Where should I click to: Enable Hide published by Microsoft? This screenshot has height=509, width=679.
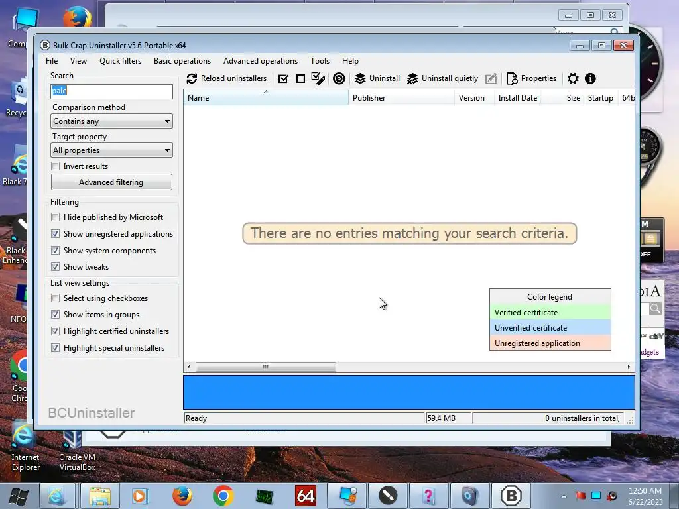click(56, 217)
